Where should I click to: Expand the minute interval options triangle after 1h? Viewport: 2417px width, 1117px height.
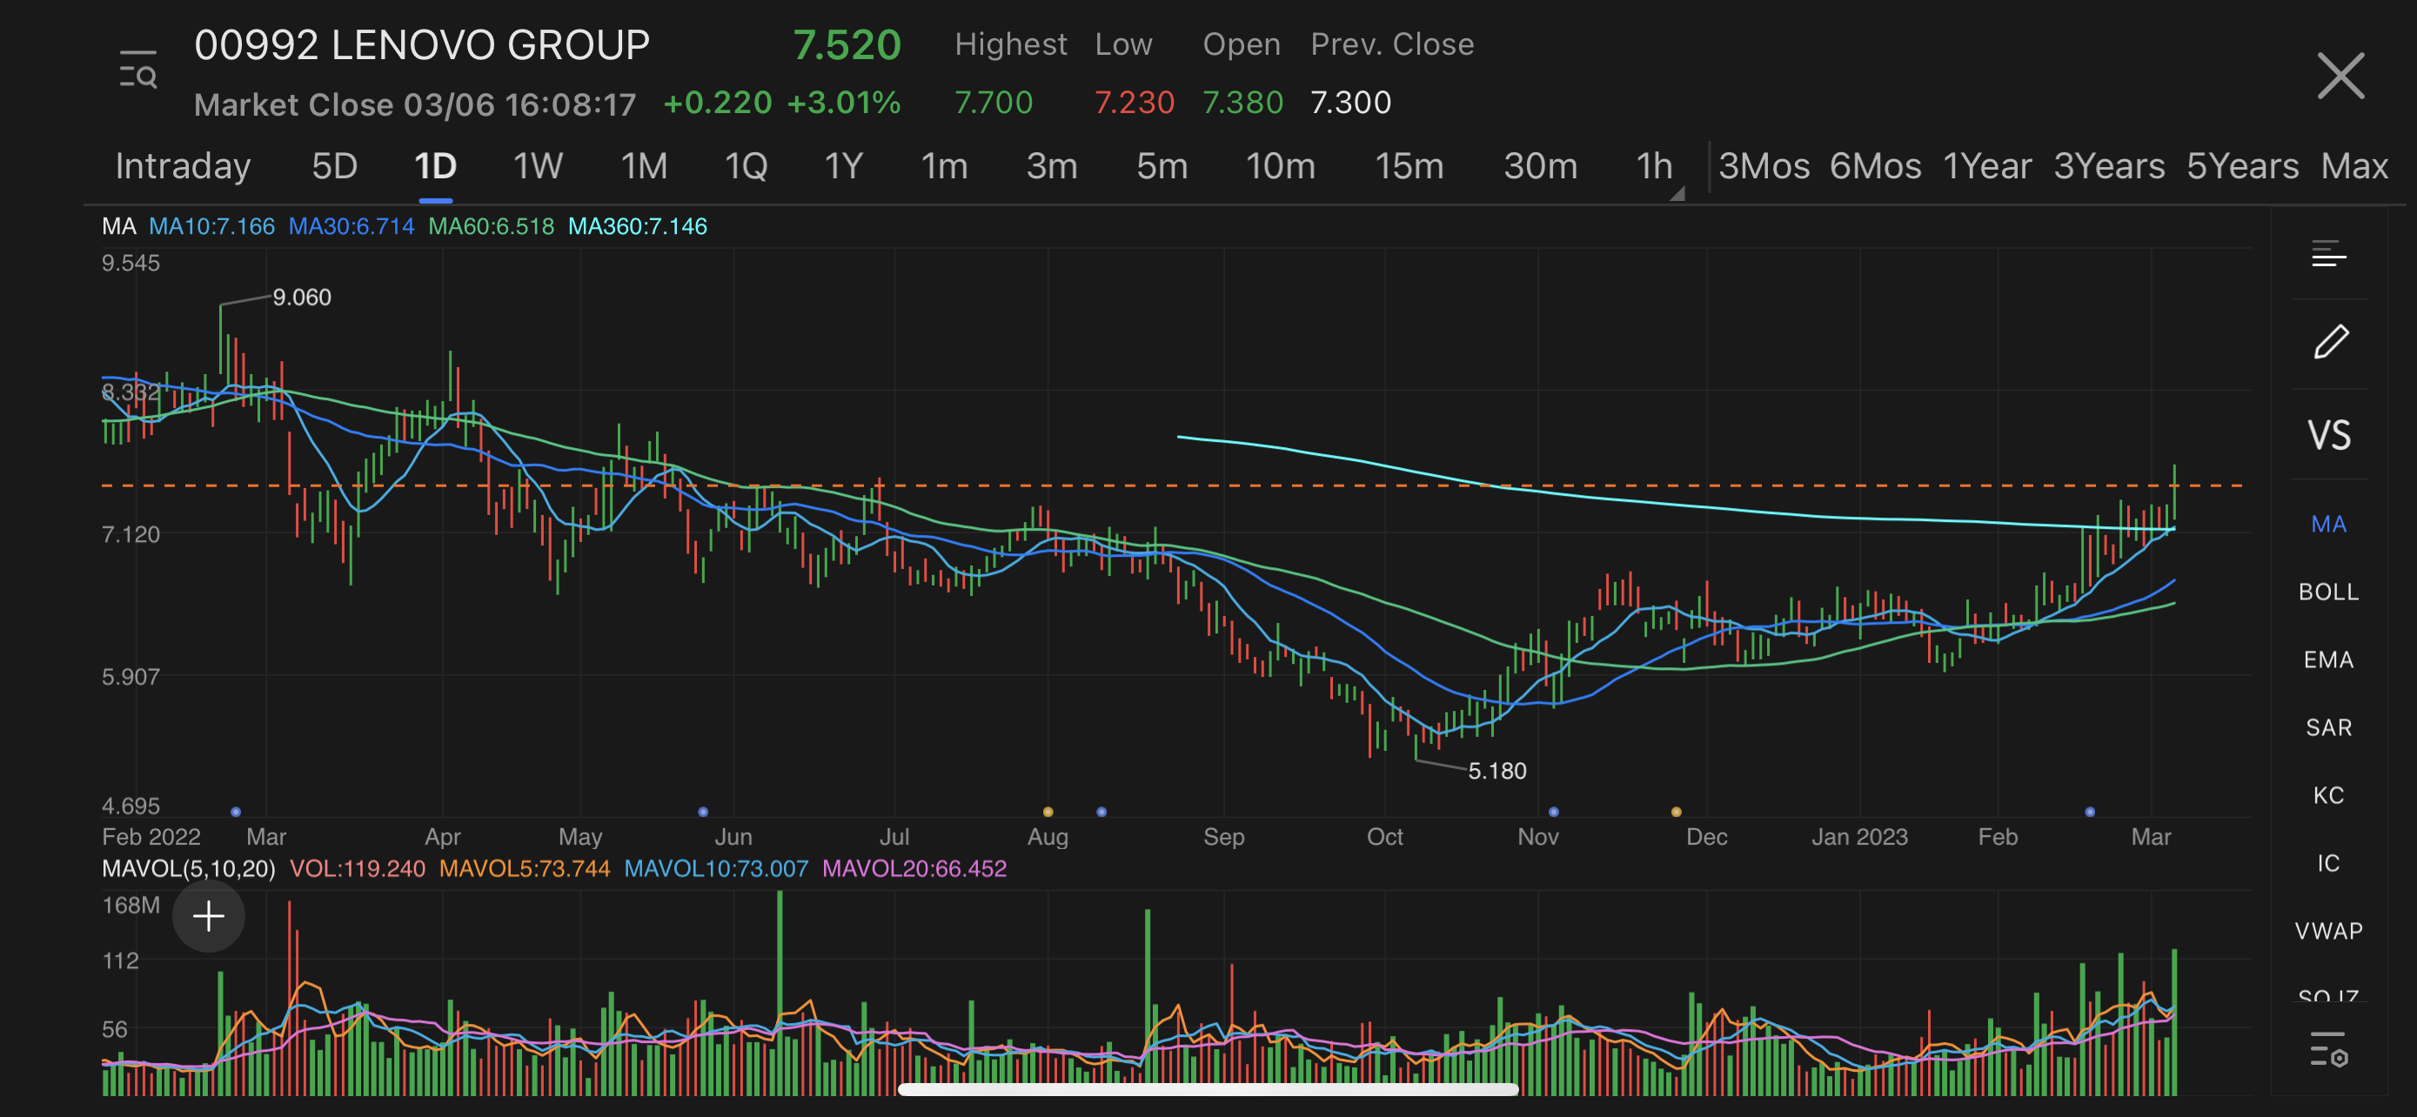point(1677,193)
